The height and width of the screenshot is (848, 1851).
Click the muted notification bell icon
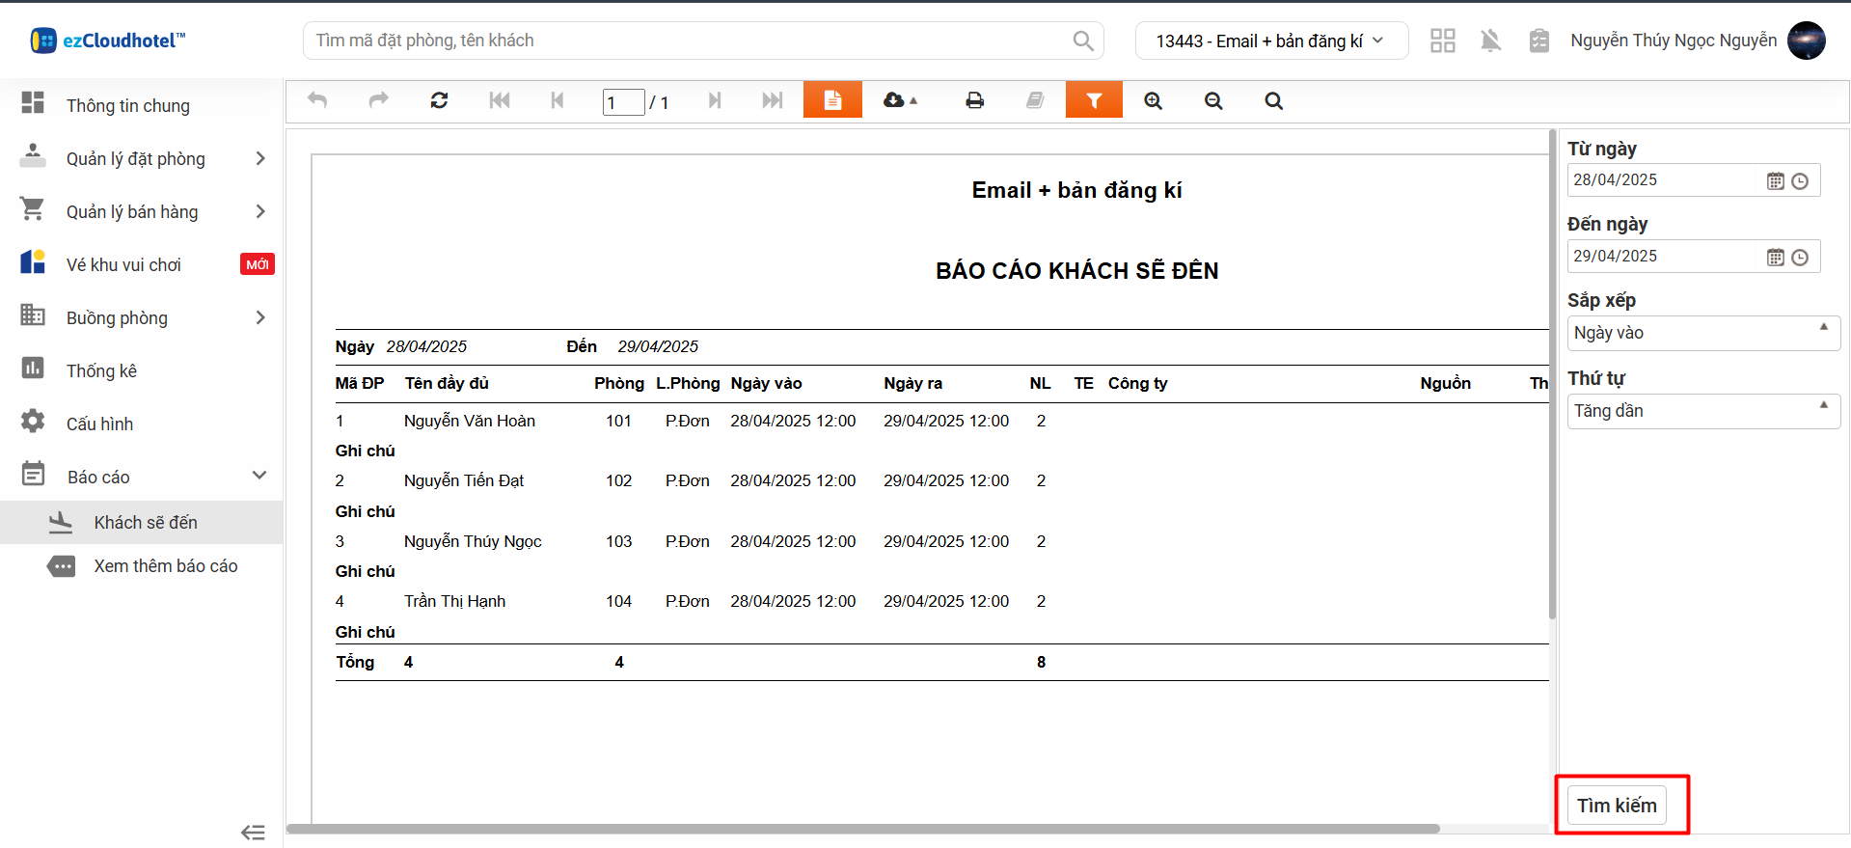[x=1490, y=41]
